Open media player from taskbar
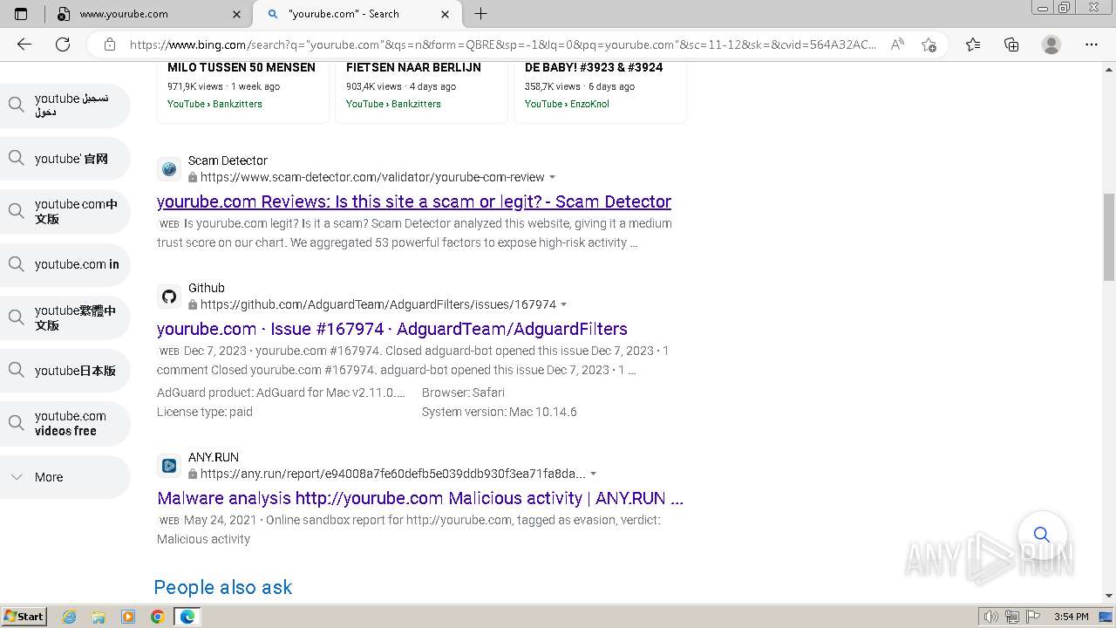The image size is (1116, 628). point(128,617)
